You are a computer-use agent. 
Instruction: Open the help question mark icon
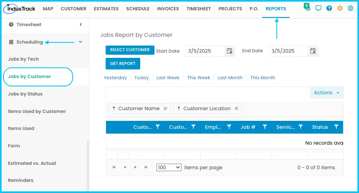coord(329,8)
